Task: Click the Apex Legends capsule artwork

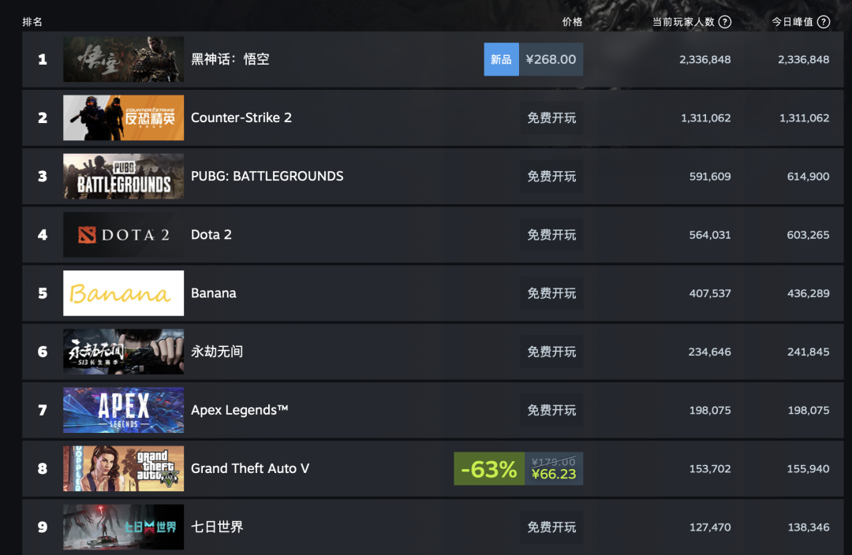Action: [123, 410]
